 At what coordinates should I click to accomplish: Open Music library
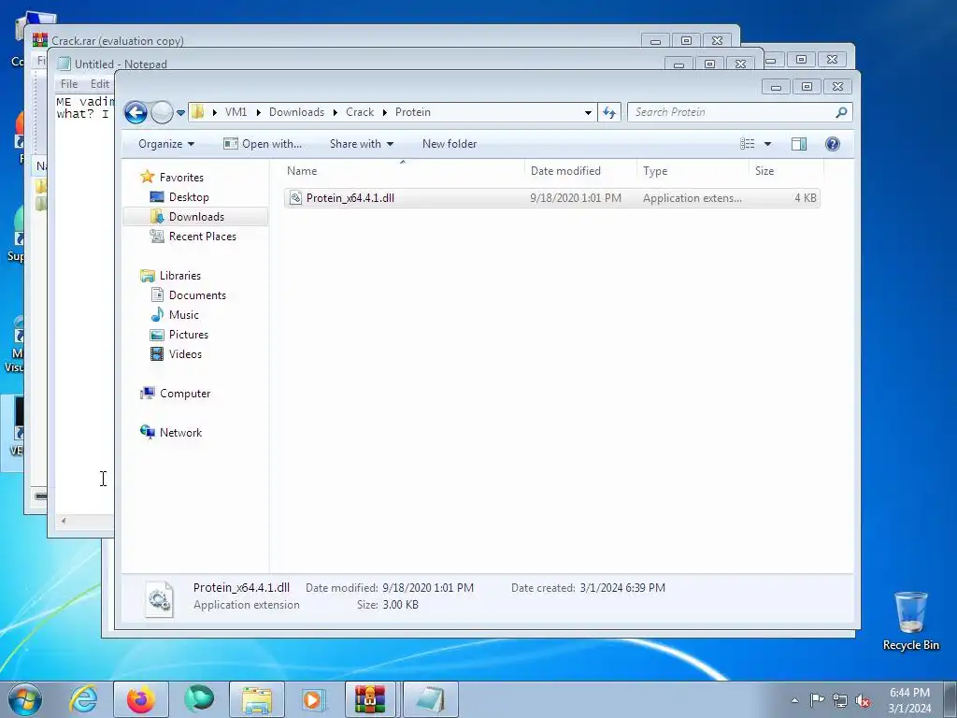(x=183, y=315)
